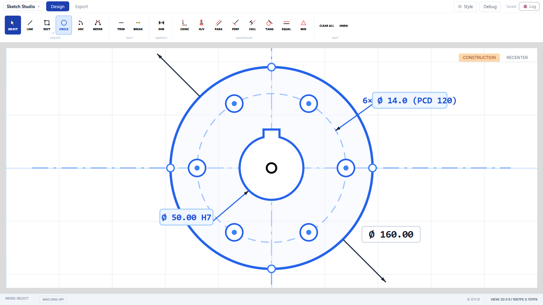This screenshot has height=305, width=543.
Task: Select the Ø 160.00 dimension label
Action: pos(391,235)
